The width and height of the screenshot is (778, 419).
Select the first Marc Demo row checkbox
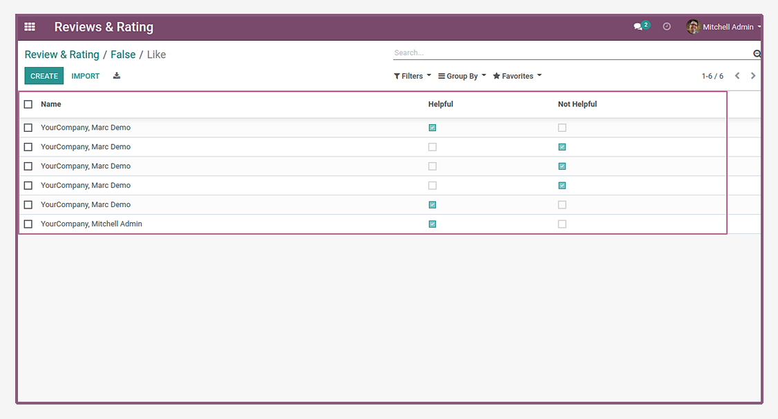point(28,128)
